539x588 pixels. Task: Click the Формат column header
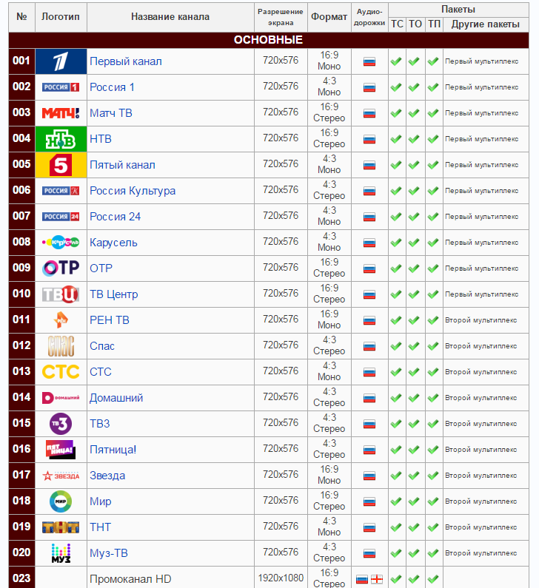tap(329, 17)
